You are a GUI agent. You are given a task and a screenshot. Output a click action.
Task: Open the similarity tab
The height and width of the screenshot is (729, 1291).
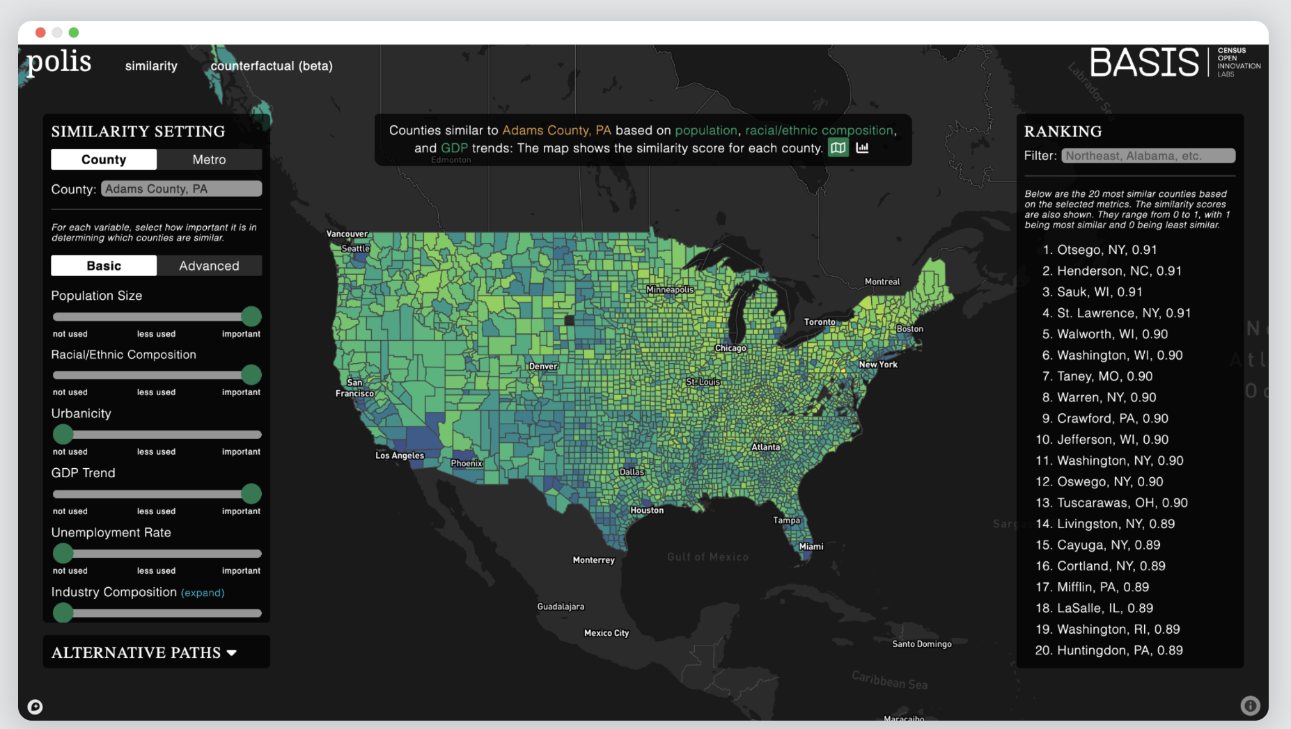tap(151, 66)
